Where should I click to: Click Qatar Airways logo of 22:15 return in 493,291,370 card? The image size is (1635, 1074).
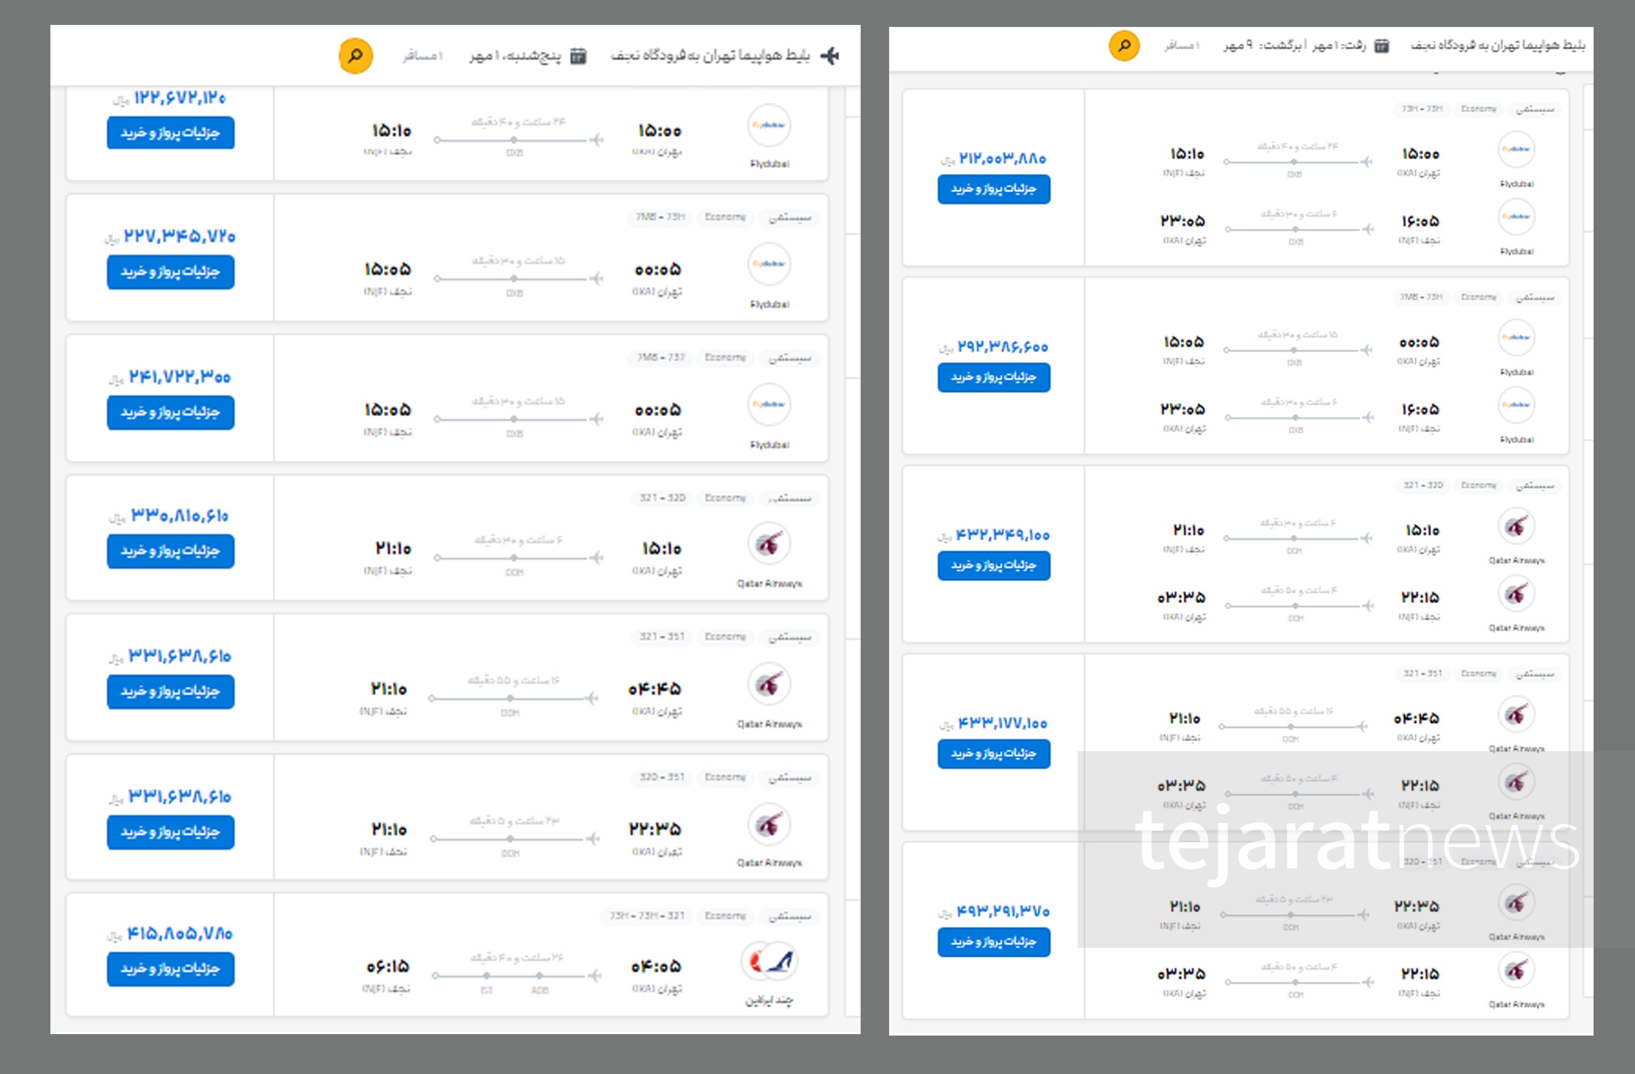(1516, 970)
